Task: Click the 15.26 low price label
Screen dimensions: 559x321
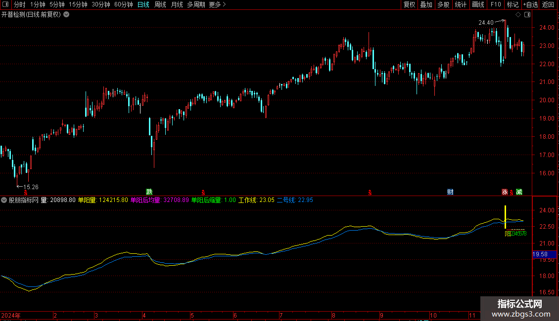Action: click(31, 187)
